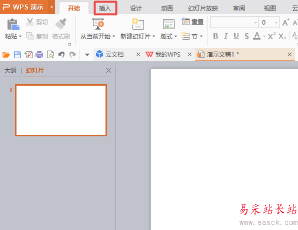This screenshot has height=230, width=298.
Task: Open the 动画 ribbon tab
Action: tap(167, 8)
